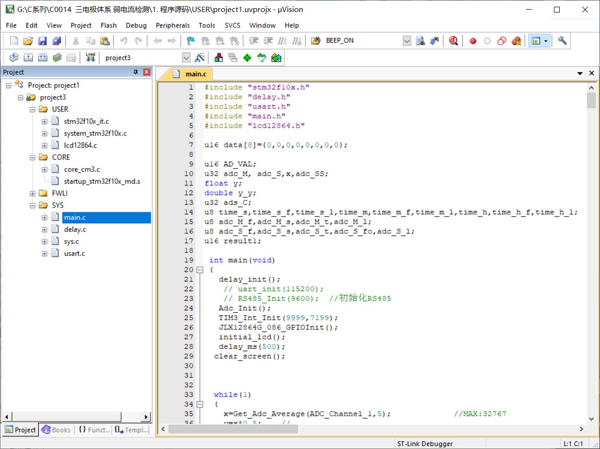This screenshot has width=600, height=449.
Task: Open the Manage Run-Time Environment green icon
Action: point(247,58)
